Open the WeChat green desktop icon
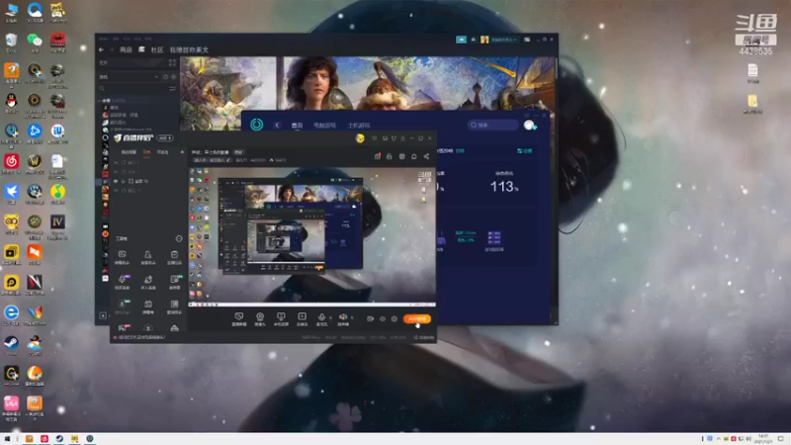 [35, 40]
